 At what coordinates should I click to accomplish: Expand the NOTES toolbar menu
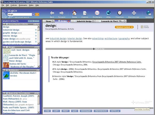(115, 111)
